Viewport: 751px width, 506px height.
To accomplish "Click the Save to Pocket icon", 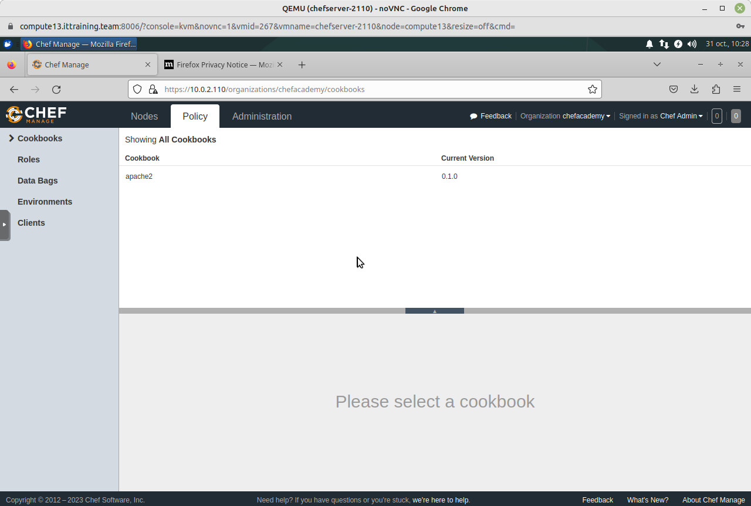I will pyautogui.click(x=674, y=89).
